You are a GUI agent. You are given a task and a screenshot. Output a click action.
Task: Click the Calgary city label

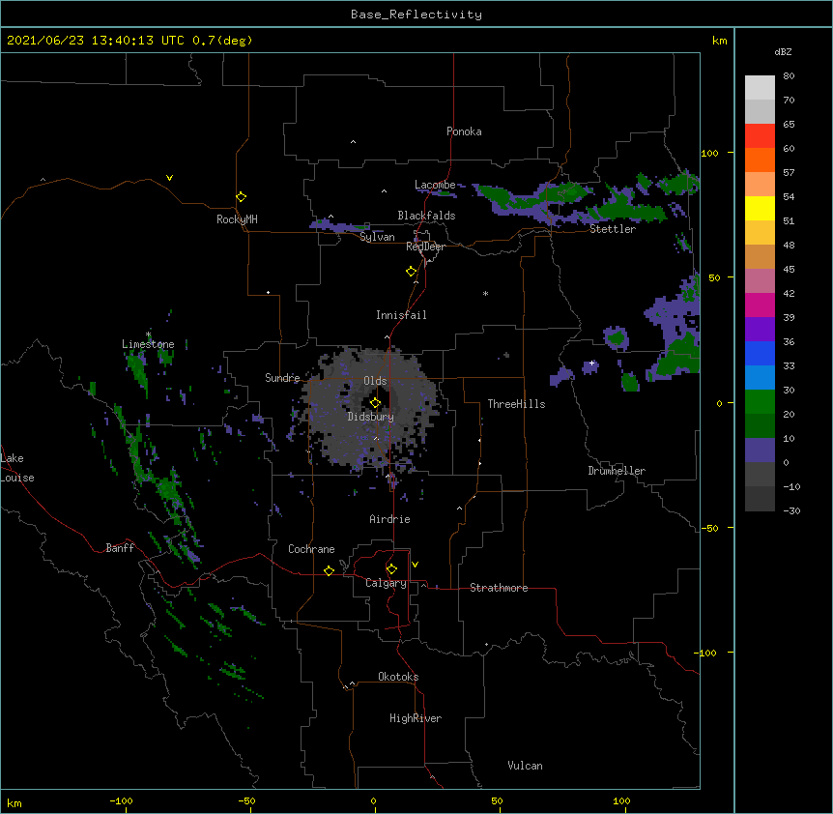click(386, 583)
